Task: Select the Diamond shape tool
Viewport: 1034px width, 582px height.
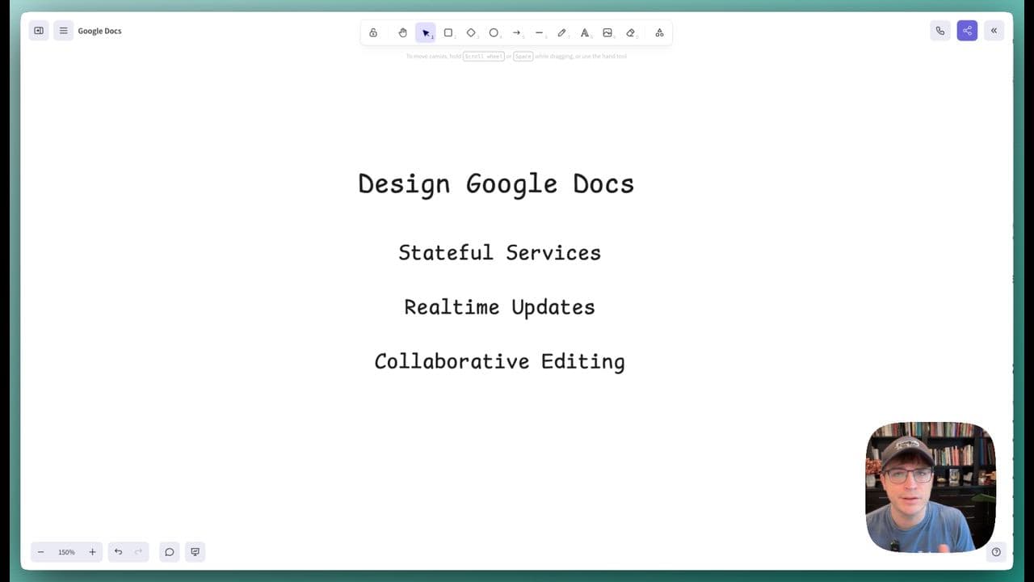Action: [471, 32]
